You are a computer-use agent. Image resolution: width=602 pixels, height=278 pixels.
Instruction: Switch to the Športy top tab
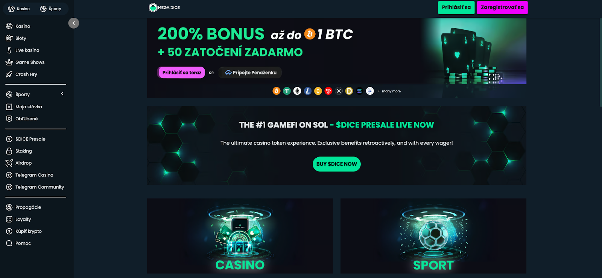click(51, 9)
